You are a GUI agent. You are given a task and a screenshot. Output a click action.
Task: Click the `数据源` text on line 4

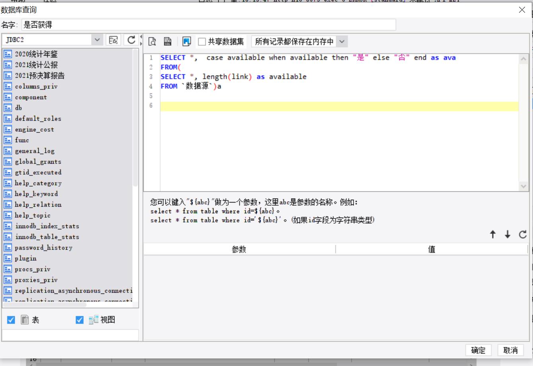pyautogui.click(x=197, y=86)
